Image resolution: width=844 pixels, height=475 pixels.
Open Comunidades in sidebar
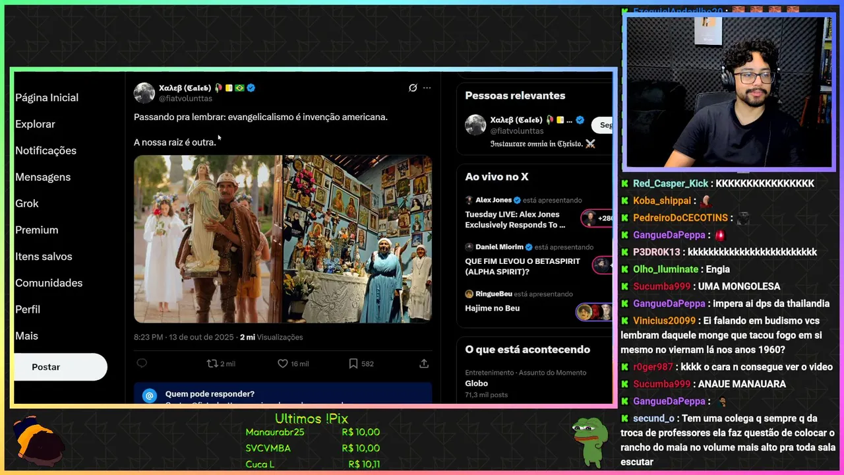coord(49,282)
